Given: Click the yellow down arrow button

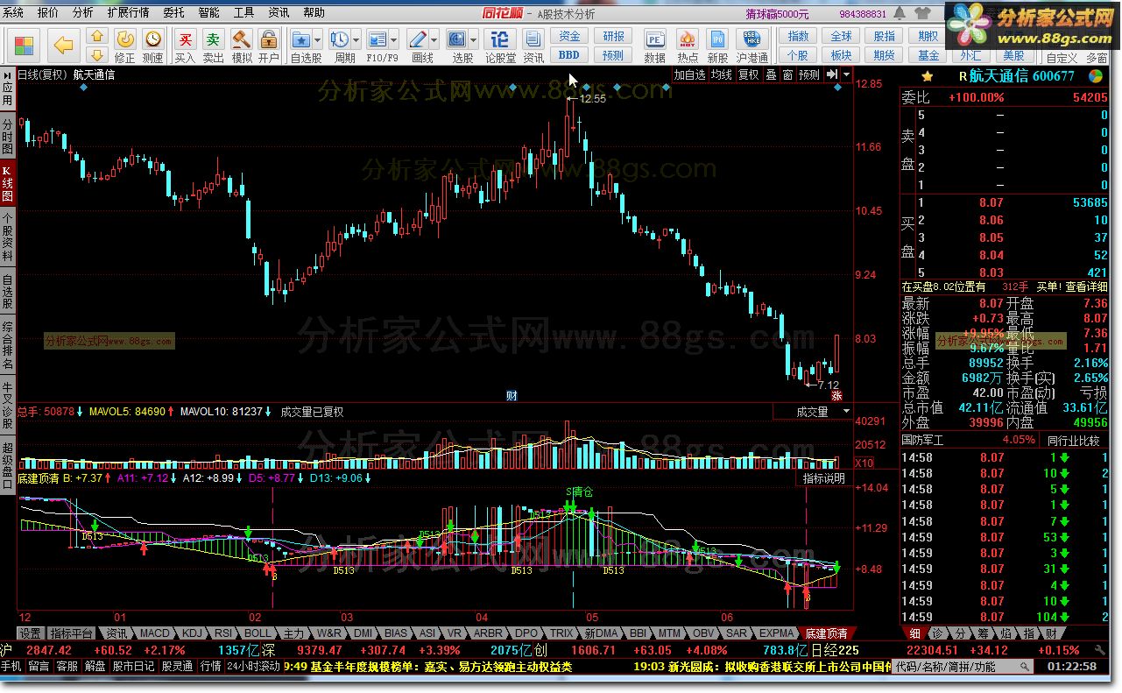Looking at the screenshot, I should click(97, 56).
